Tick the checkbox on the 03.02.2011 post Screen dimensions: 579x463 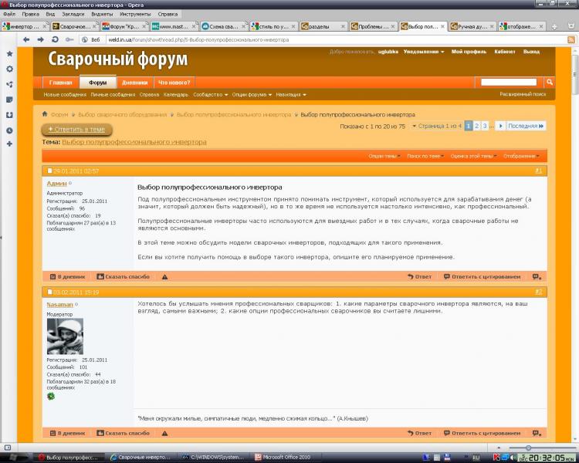point(50,292)
